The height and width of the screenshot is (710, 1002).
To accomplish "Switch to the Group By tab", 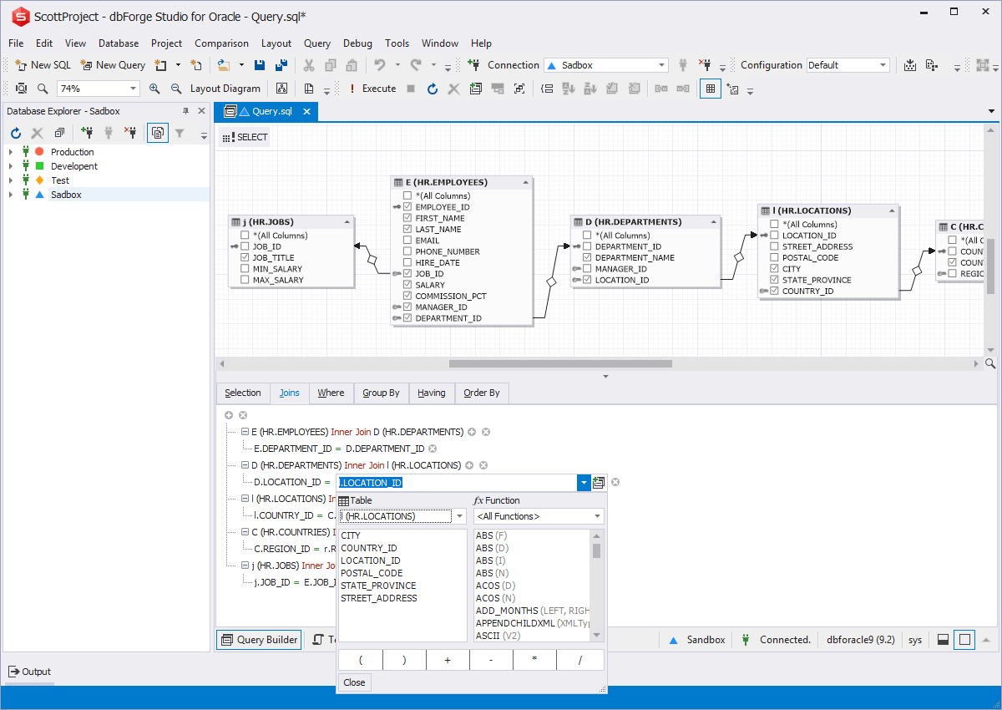I will tap(381, 393).
